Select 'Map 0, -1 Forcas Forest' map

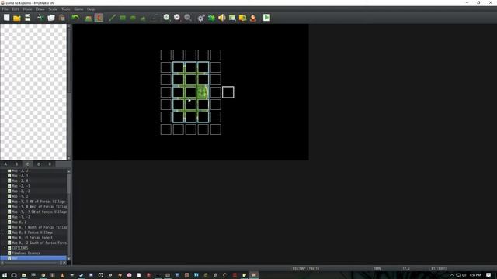[x=33, y=238]
